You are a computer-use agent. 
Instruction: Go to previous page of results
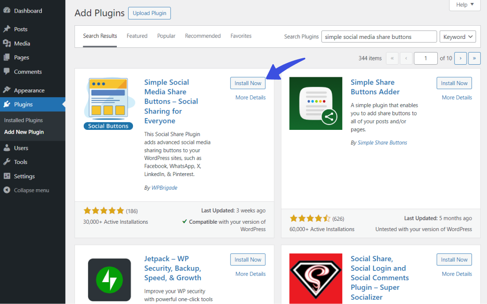pos(406,58)
